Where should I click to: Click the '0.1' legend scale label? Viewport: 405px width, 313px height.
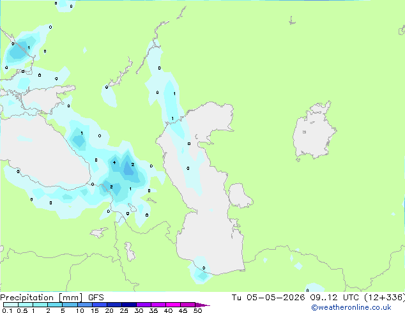(7, 310)
